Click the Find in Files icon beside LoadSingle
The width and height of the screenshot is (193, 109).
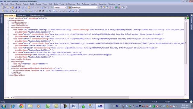pyautogui.click(x=70, y=7)
